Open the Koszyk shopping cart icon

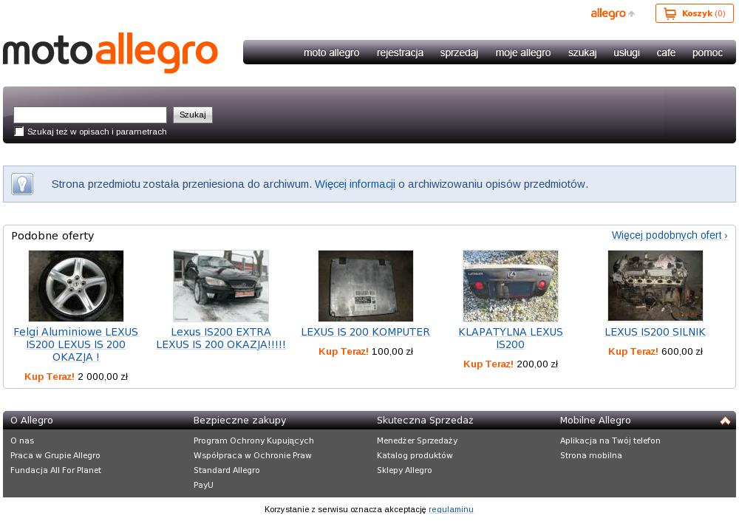(x=670, y=13)
